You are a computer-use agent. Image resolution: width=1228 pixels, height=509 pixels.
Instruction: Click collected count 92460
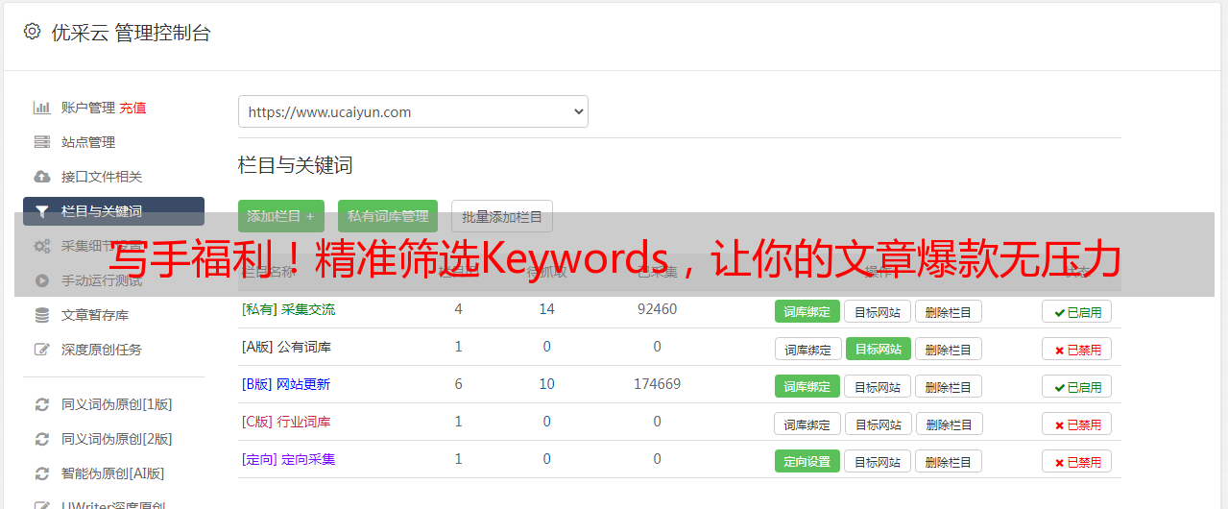(x=657, y=309)
